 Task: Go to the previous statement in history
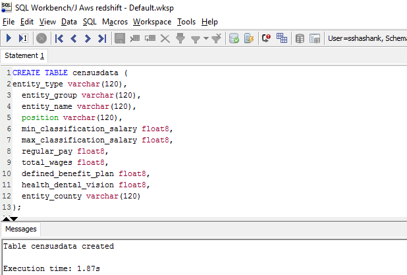(74, 38)
